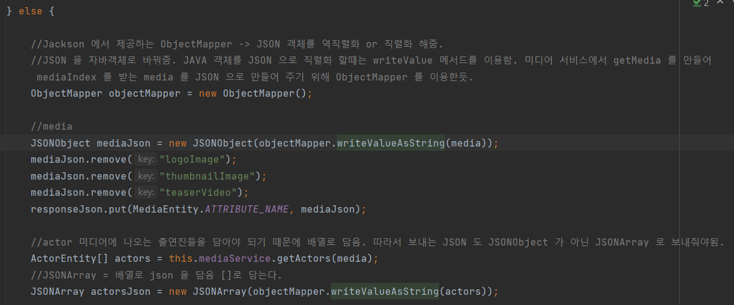
Task: Click the comment starting '//JSONArray ='
Action: pyautogui.click(x=156, y=275)
